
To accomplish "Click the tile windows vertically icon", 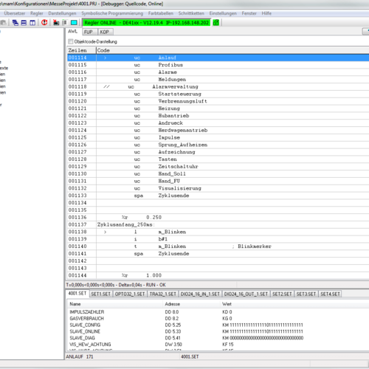I will tap(32, 23).
